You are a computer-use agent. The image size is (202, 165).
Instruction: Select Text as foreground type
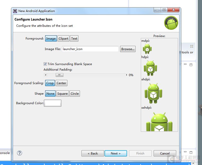[x=74, y=39]
